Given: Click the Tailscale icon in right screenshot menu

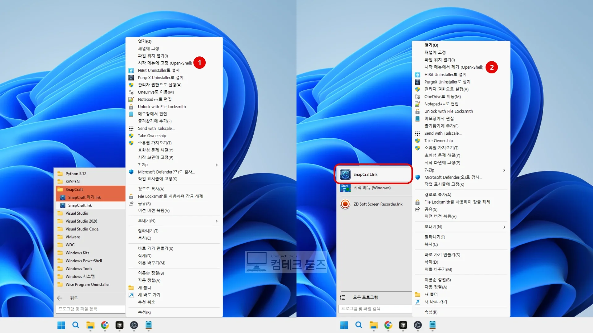Looking at the screenshot, I should click(418, 134).
